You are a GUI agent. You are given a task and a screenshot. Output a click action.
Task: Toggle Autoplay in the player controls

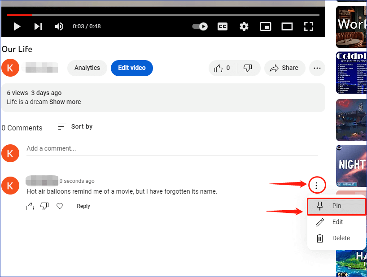point(200,26)
